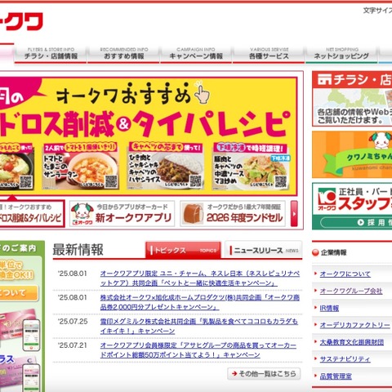Open オークワグループ会社 link
This screenshot has width=392, height=392.
pyautogui.click(x=351, y=291)
